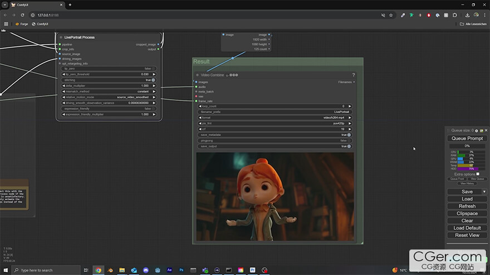Open Premiere Pro from the taskbar
The width and height of the screenshot is (490, 275).
(x=252, y=270)
